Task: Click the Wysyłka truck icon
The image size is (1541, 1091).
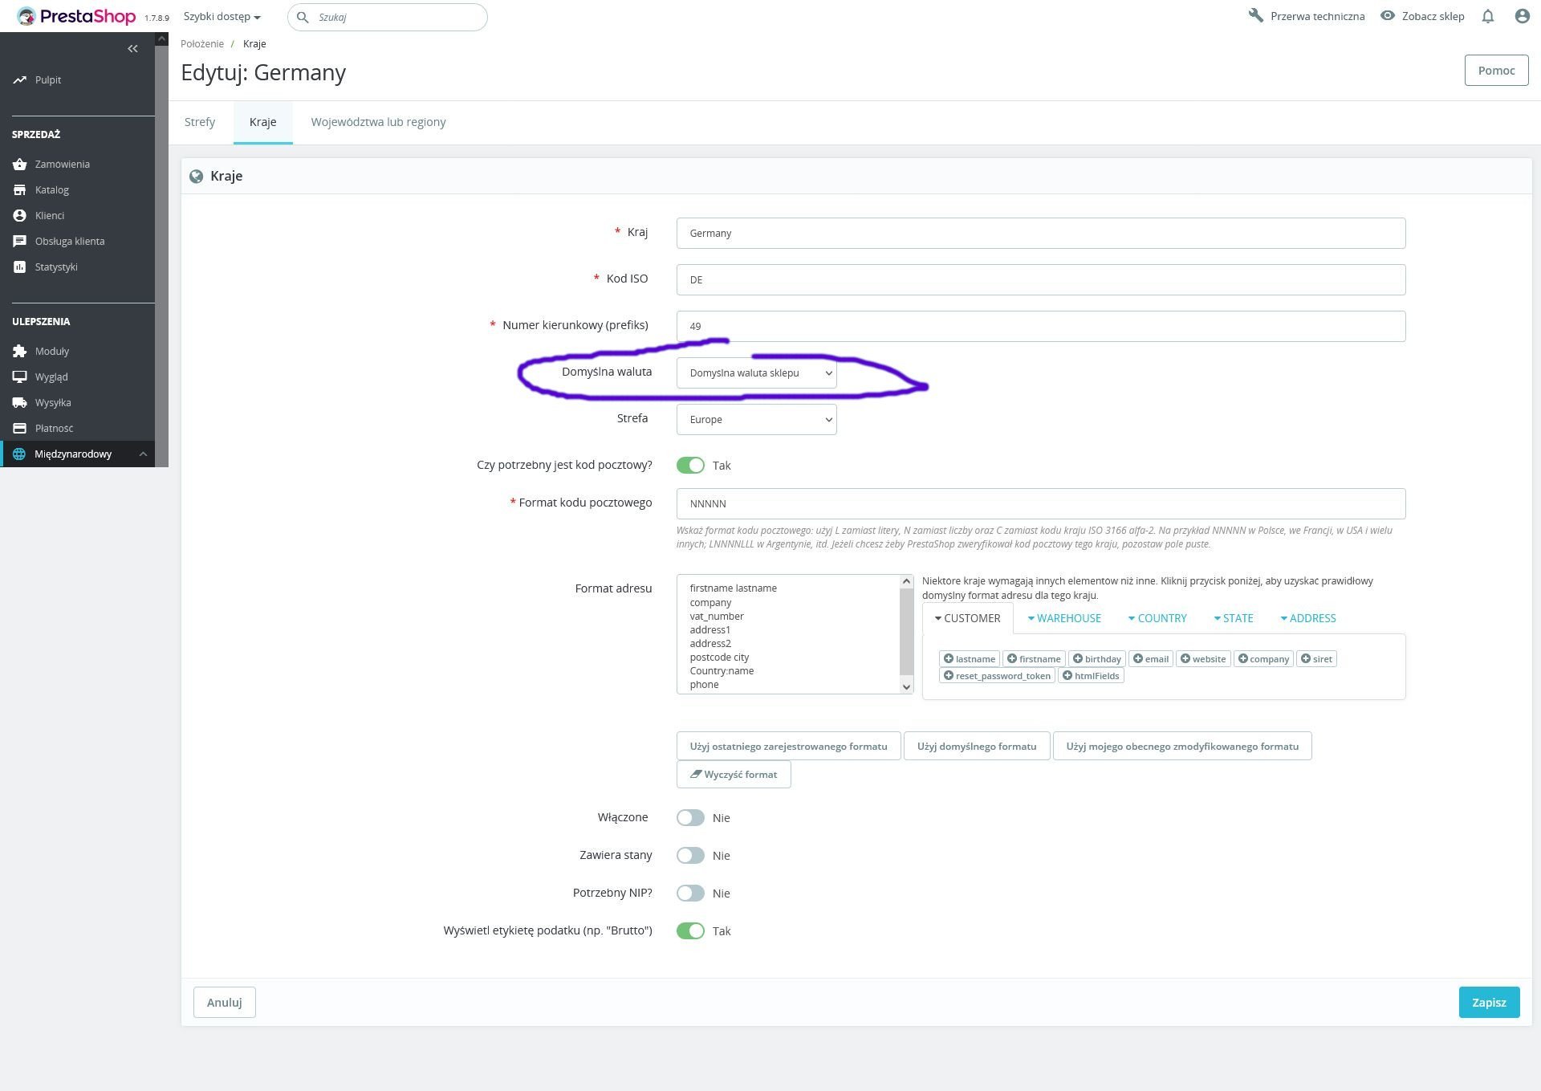Action: [x=20, y=402]
